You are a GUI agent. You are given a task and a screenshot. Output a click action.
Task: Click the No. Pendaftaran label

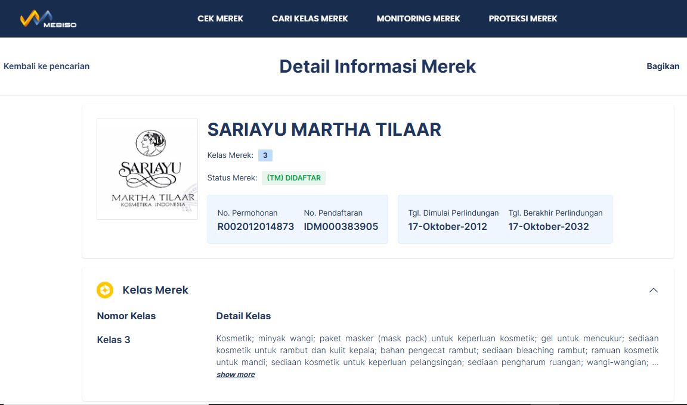point(333,213)
